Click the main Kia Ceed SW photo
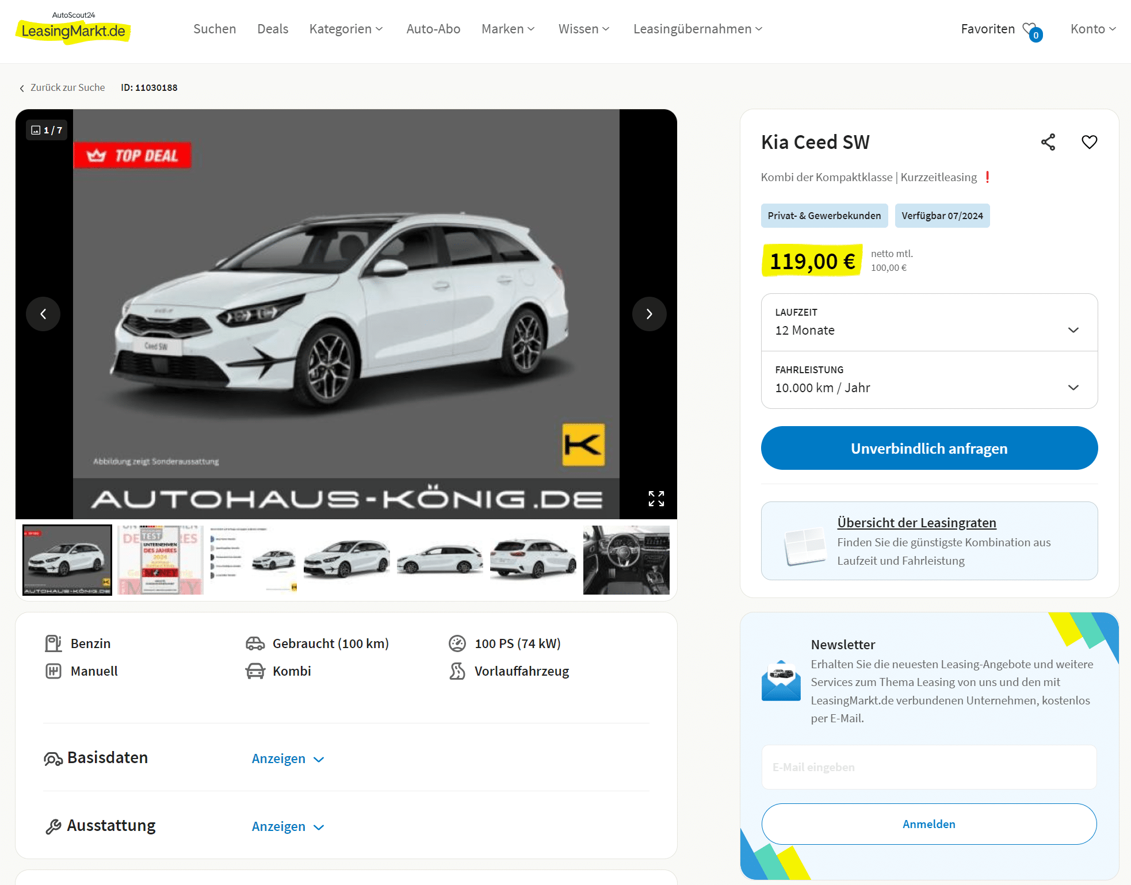 [346, 314]
